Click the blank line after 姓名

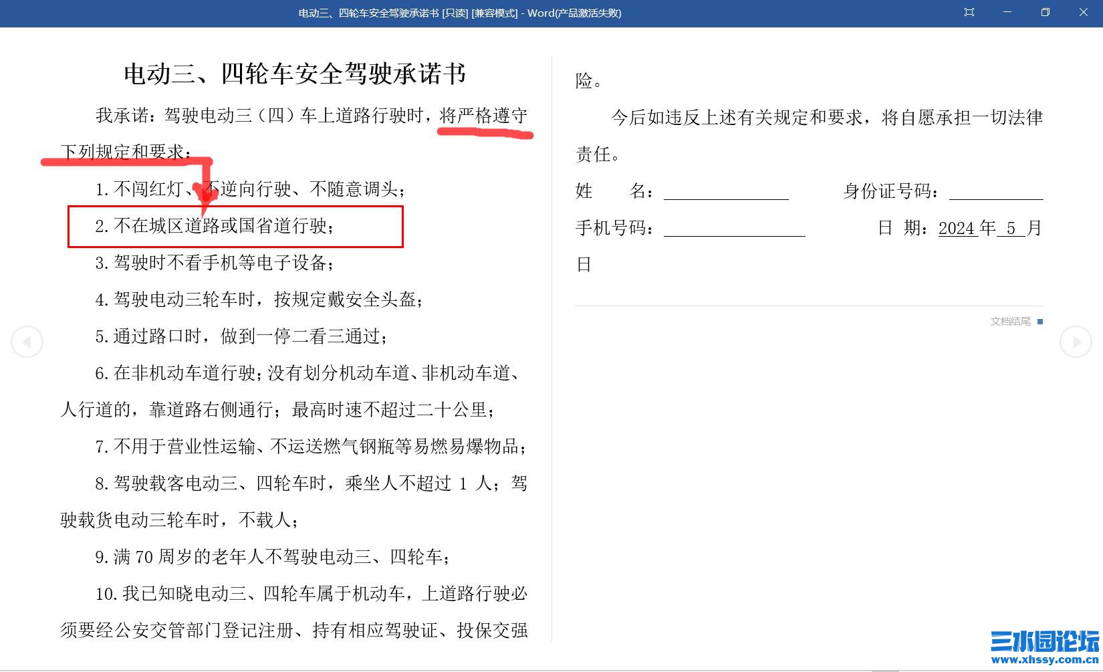coord(726,192)
